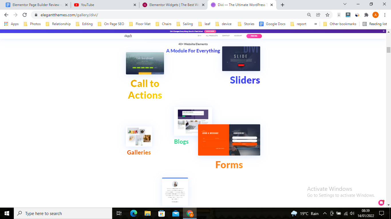Open Apps shortcut in bookmarks bar
391x219 pixels.
(11, 24)
